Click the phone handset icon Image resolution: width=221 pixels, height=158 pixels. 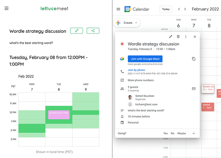122,72
